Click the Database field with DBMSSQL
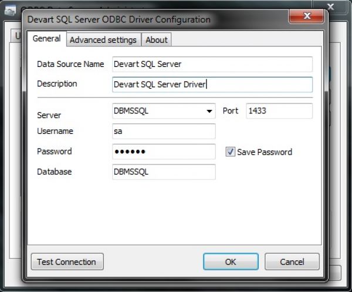 pyautogui.click(x=164, y=172)
